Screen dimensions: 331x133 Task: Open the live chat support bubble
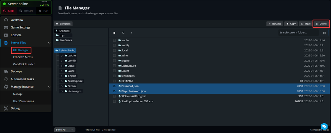pyautogui.click(x=324, y=126)
